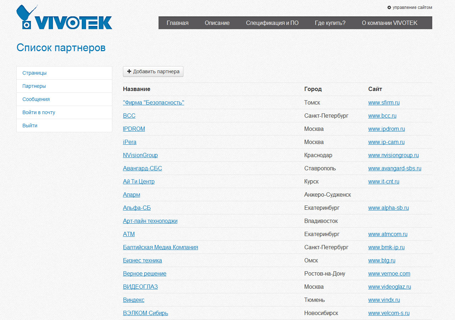The height and width of the screenshot is (320, 455).
Task: Open О компании VIVOTEK menu item
Action: [390, 23]
